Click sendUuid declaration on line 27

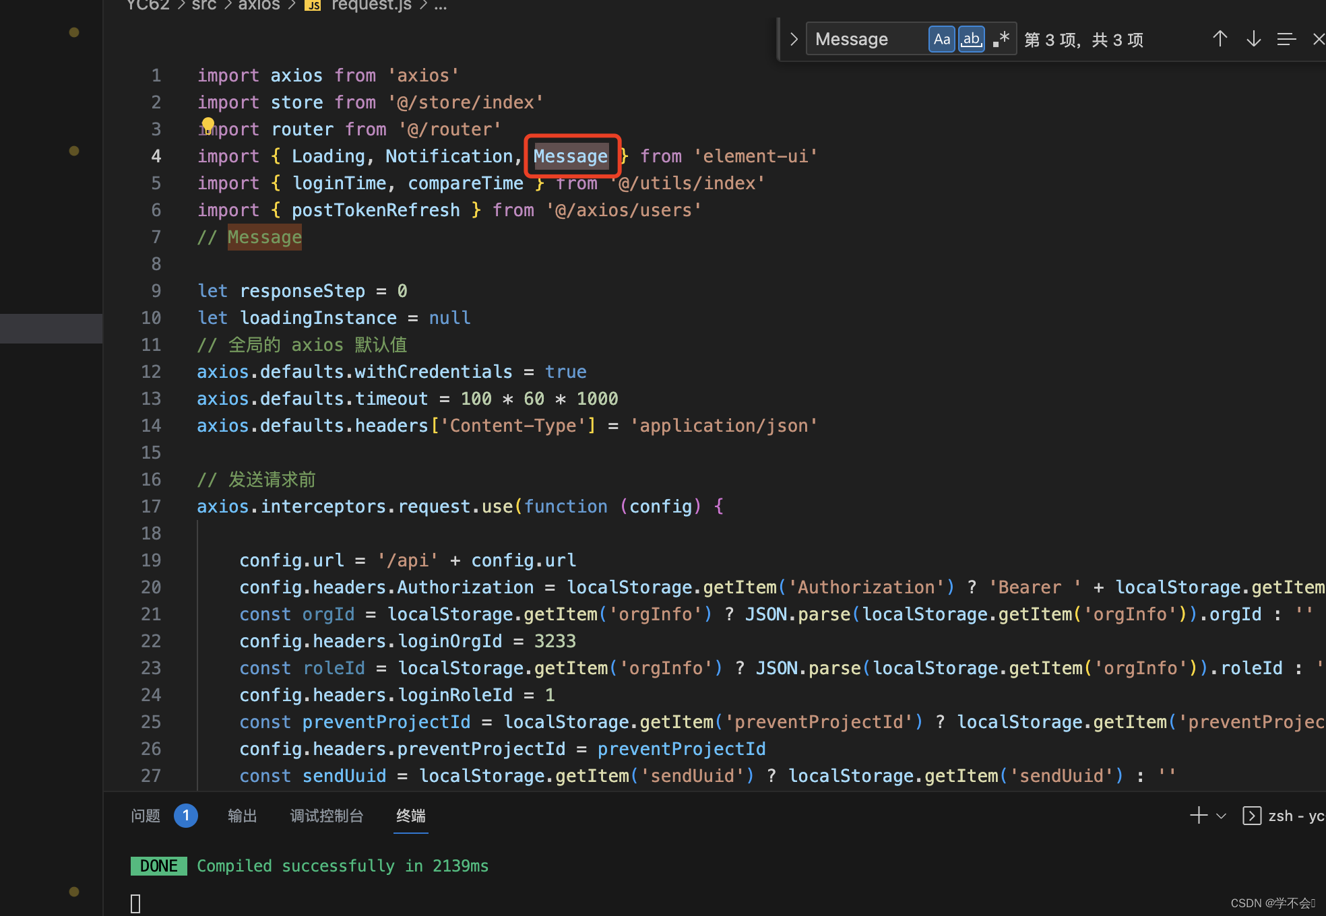(x=344, y=776)
